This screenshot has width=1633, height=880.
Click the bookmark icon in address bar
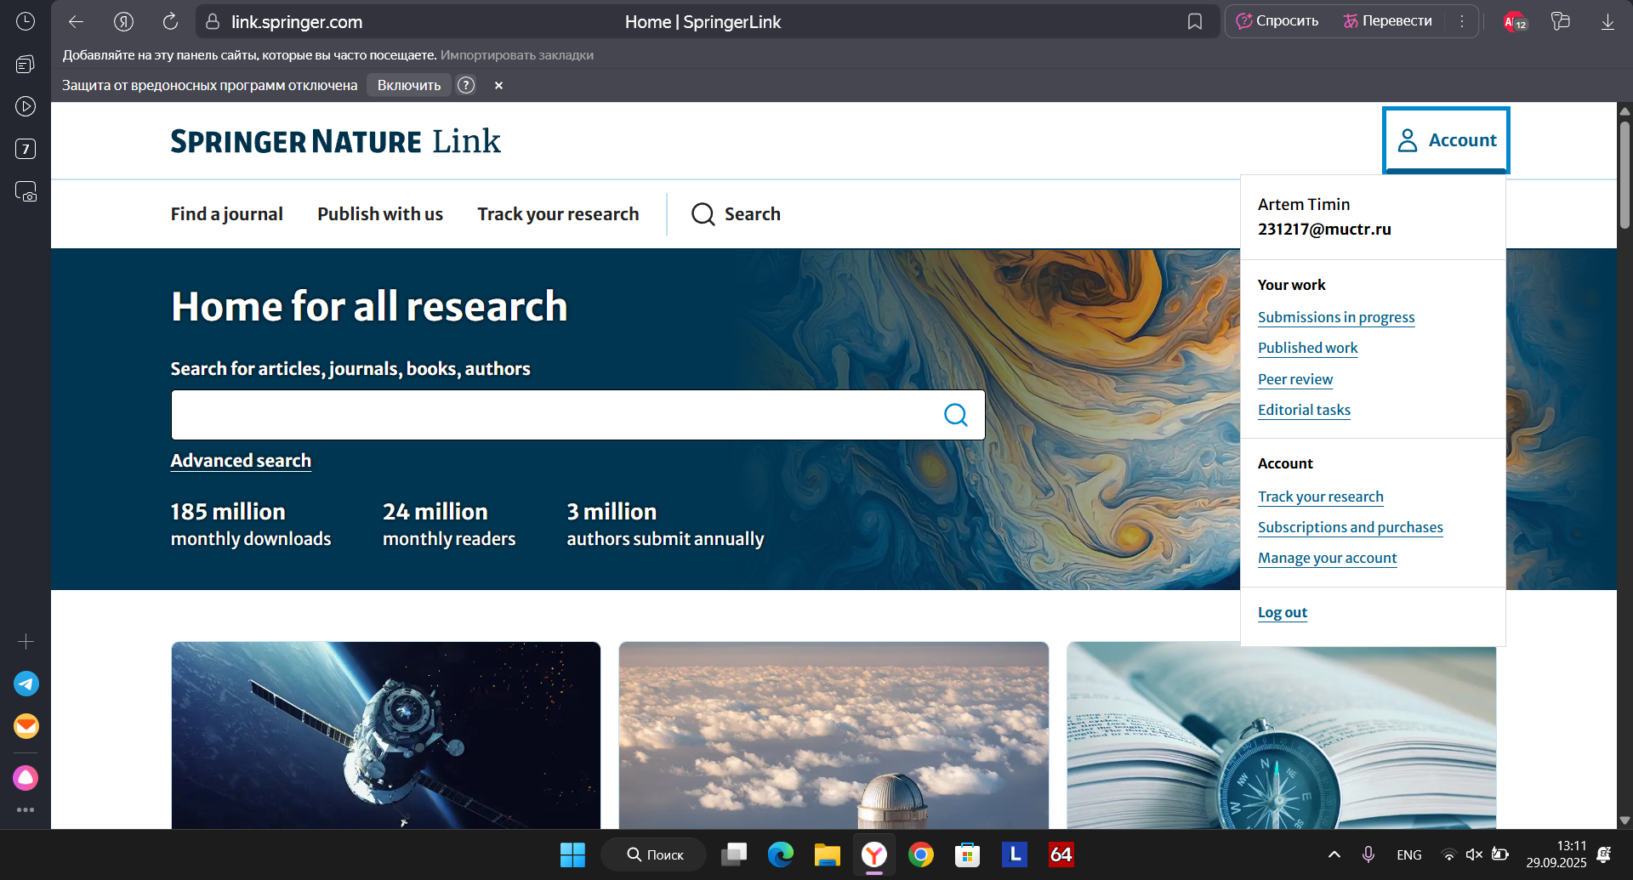click(1195, 22)
